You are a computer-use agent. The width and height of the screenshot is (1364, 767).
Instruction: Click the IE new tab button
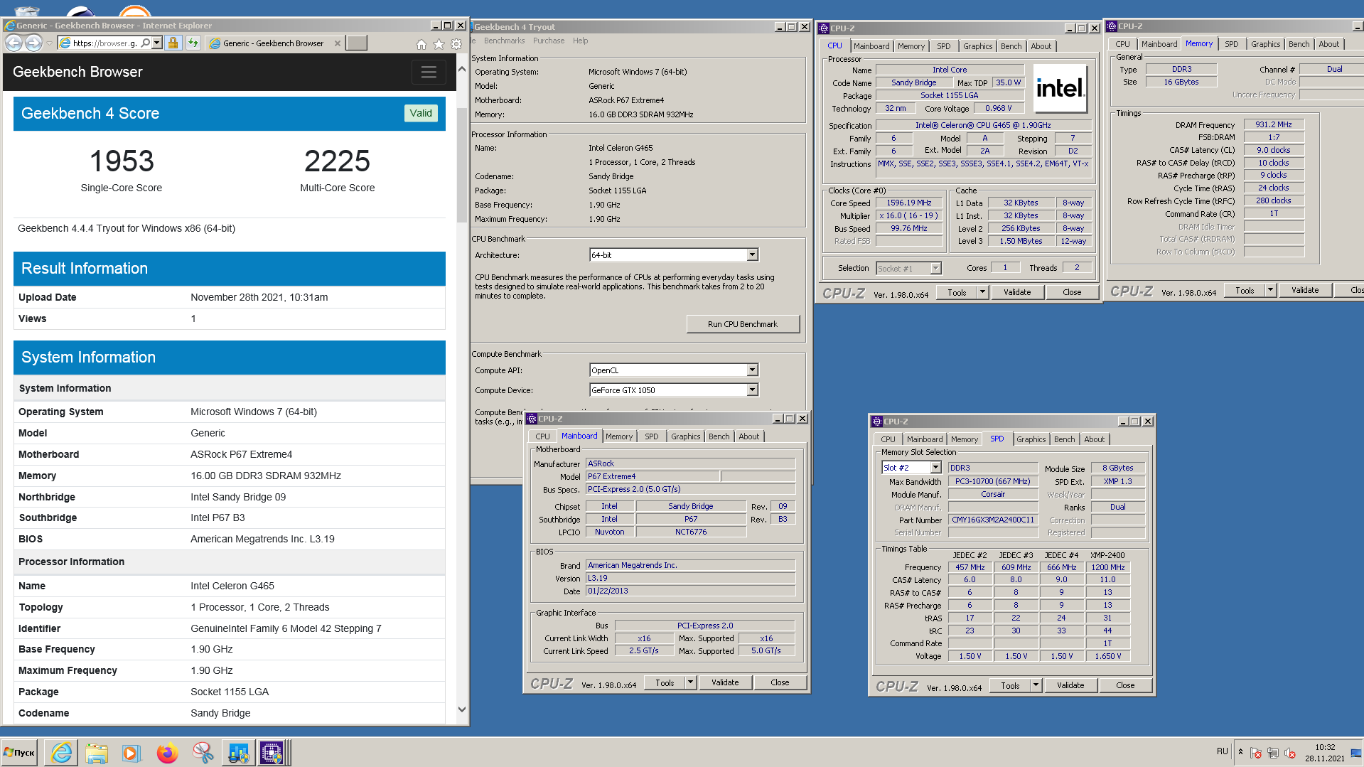click(x=357, y=43)
